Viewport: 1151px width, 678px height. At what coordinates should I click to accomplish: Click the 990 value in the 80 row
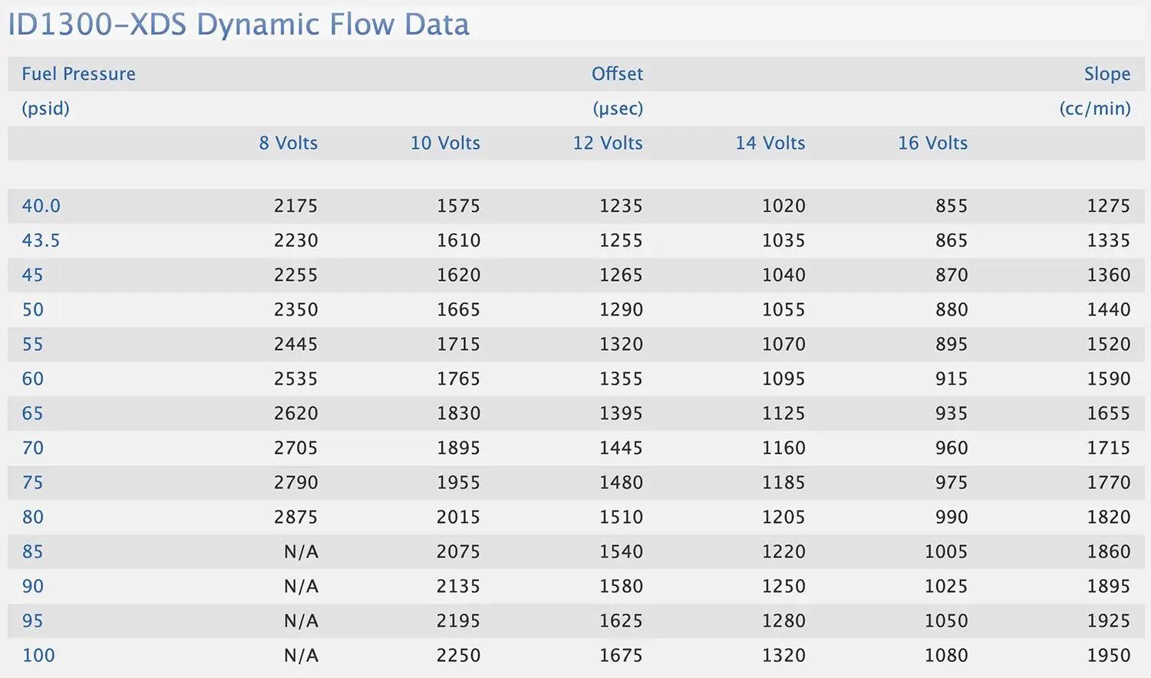coord(951,517)
